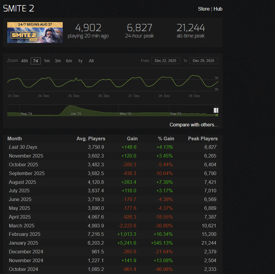The image size is (275, 274).
Task: Click the Avg. Players column header
Action: (x=91, y=139)
